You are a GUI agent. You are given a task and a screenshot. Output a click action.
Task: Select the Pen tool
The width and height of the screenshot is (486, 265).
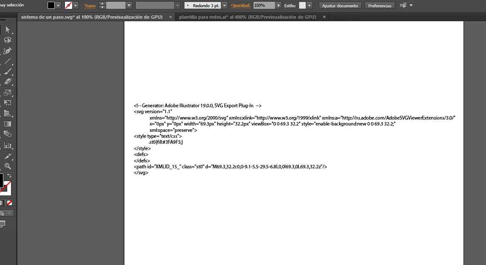pyautogui.click(x=8, y=50)
